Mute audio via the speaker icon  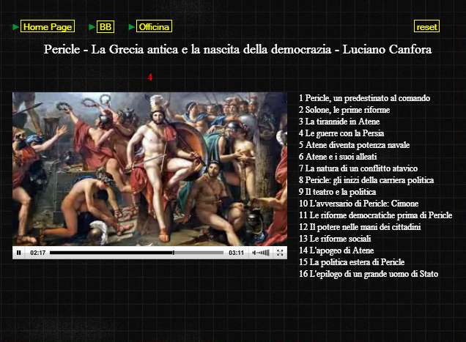[254, 253]
